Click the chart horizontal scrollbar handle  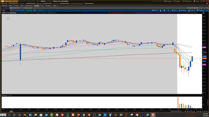click(x=176, y=111)
